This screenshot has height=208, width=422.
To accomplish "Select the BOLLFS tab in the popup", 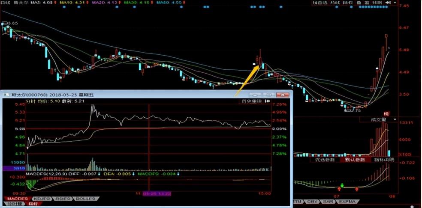I will coord(86,199).
